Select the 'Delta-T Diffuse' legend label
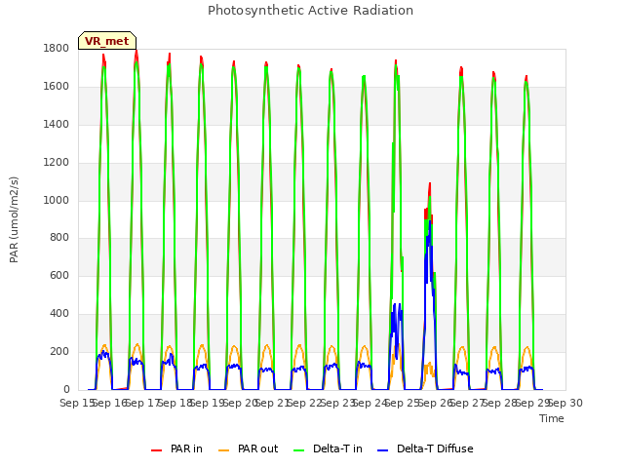Viewport: 624px width, 468px height. [435, 448]
